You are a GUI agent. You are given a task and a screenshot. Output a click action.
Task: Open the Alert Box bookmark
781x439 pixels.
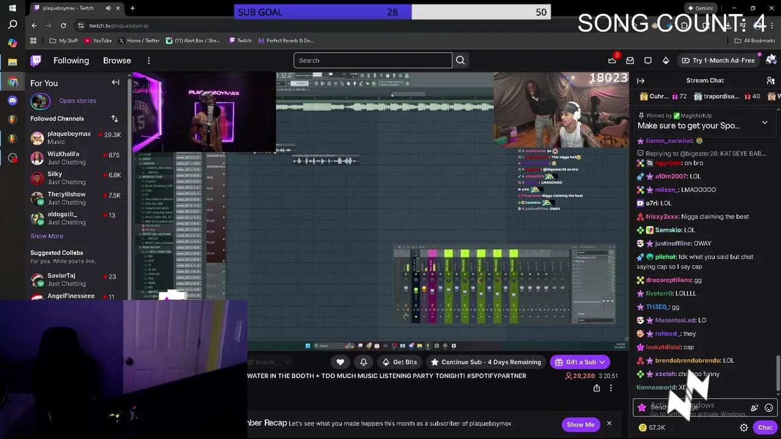coord(193,41)
